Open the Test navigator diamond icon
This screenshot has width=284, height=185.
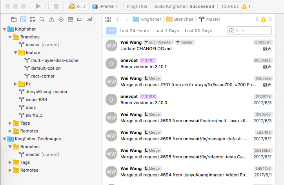[x=61, y=19]
